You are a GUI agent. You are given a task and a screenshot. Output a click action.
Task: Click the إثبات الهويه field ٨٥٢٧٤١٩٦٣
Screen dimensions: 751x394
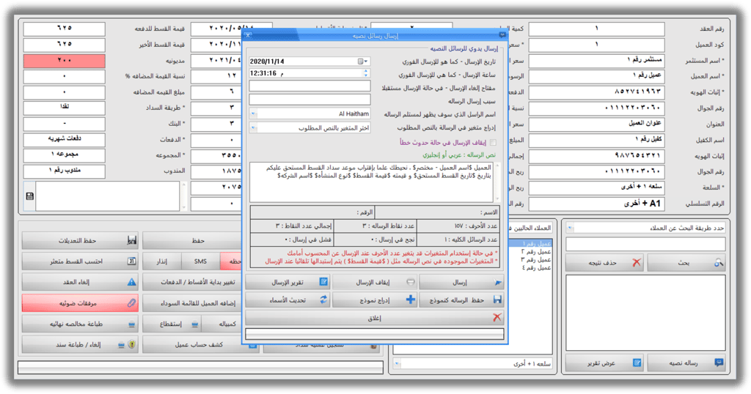[596, 92]
